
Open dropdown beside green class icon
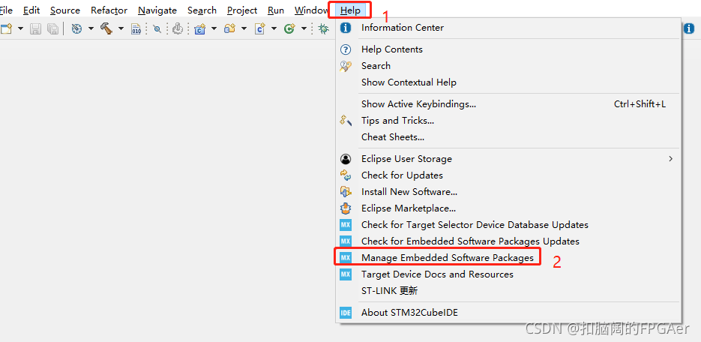pos(304,29)
